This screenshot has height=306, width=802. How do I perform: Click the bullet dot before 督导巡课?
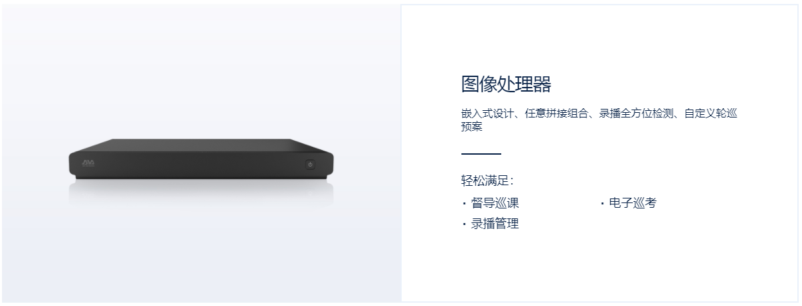tap(465, 204)
